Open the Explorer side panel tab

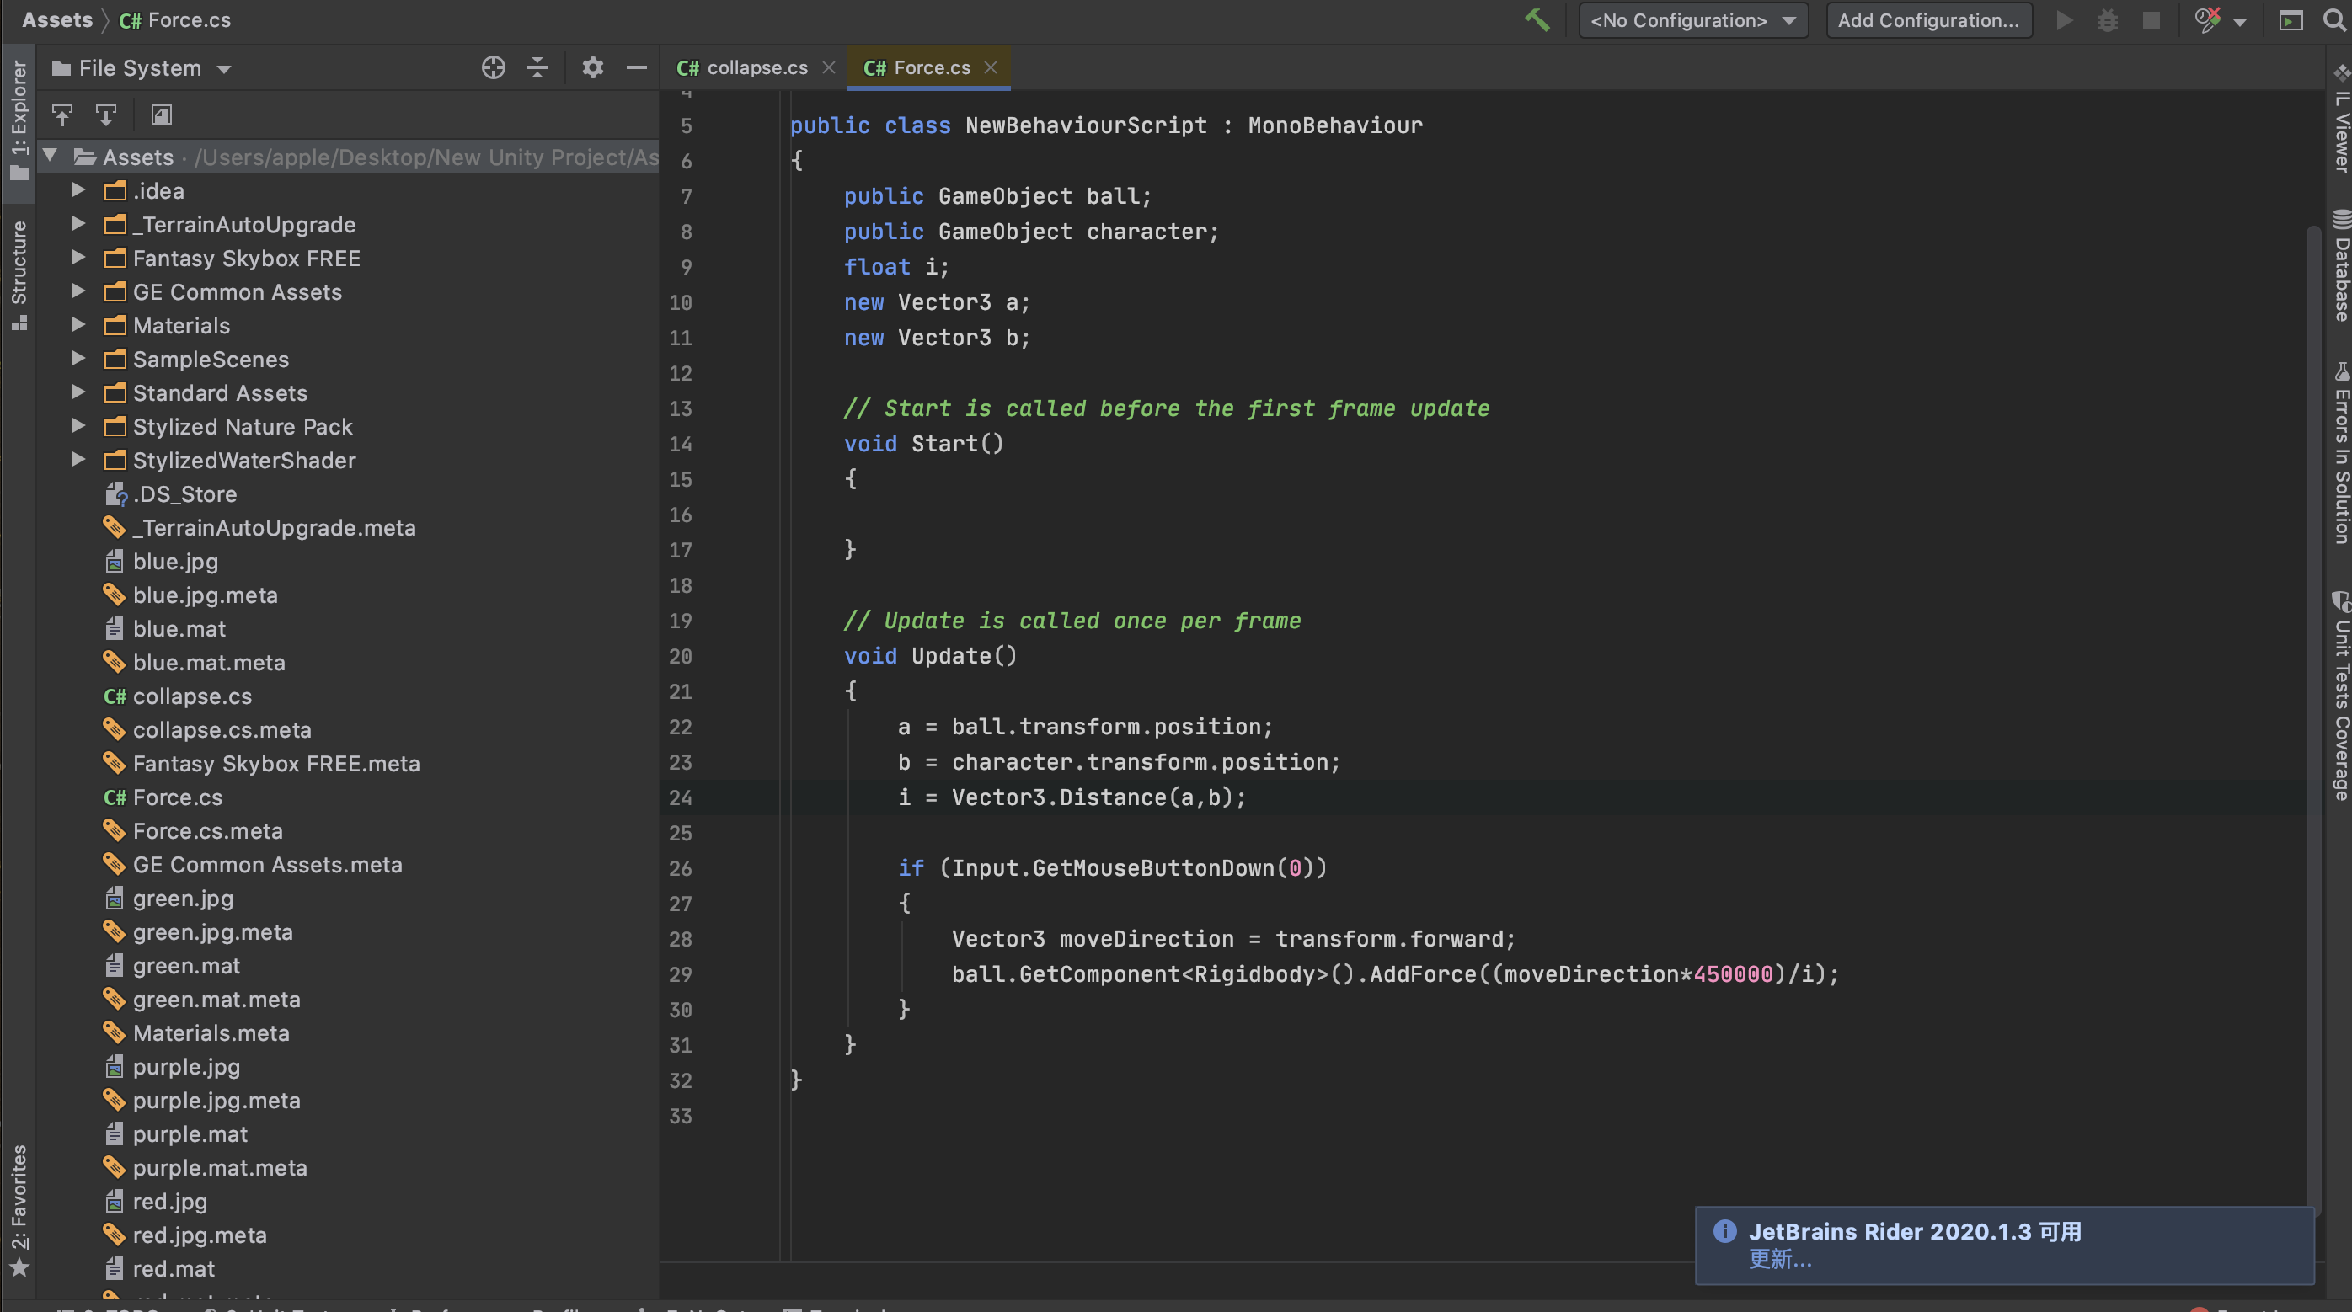(19, 120)
